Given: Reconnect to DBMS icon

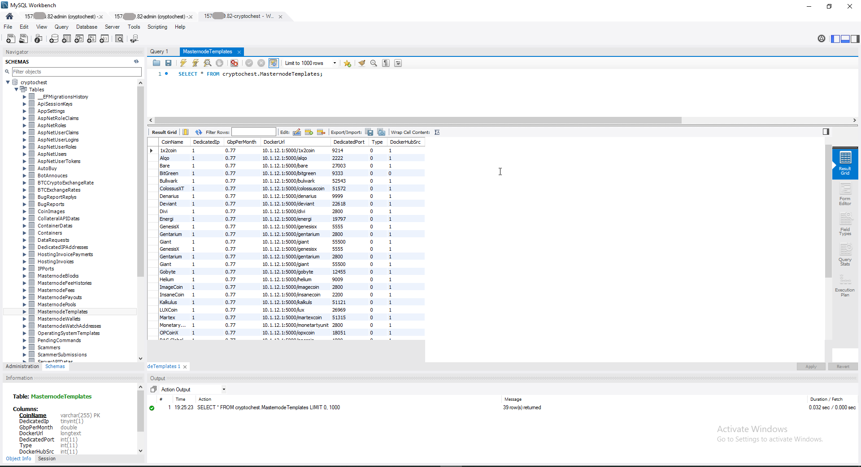Looking at the screenshot, I should tap(134, 39).
